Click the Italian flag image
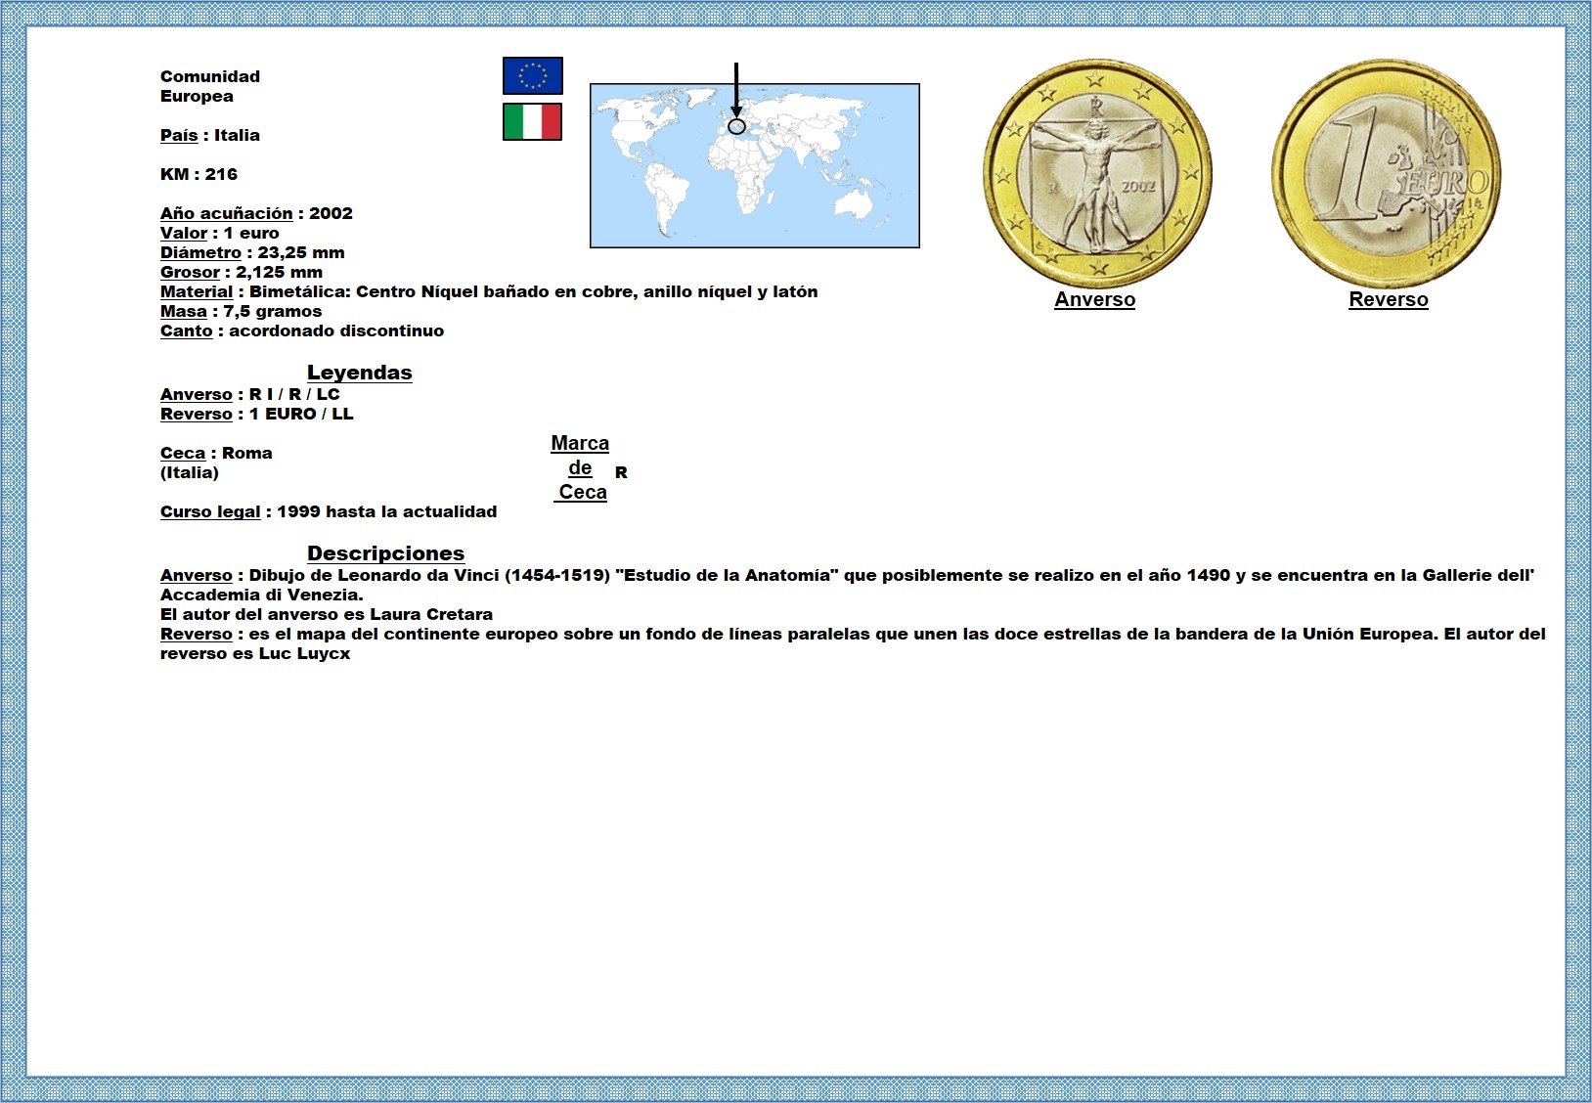 (x=533, y=122)
